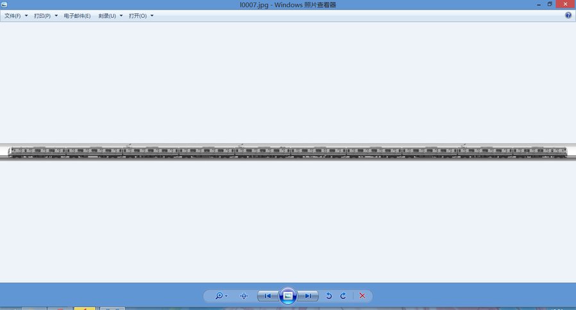Rotate the image counterclockwise

click(x=329, y=296)
